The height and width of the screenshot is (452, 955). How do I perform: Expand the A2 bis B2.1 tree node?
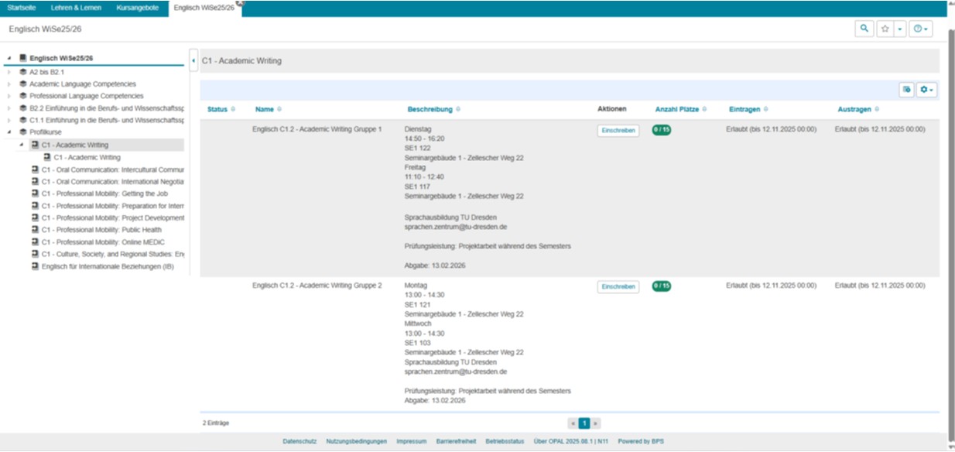(x=9, y=72)
